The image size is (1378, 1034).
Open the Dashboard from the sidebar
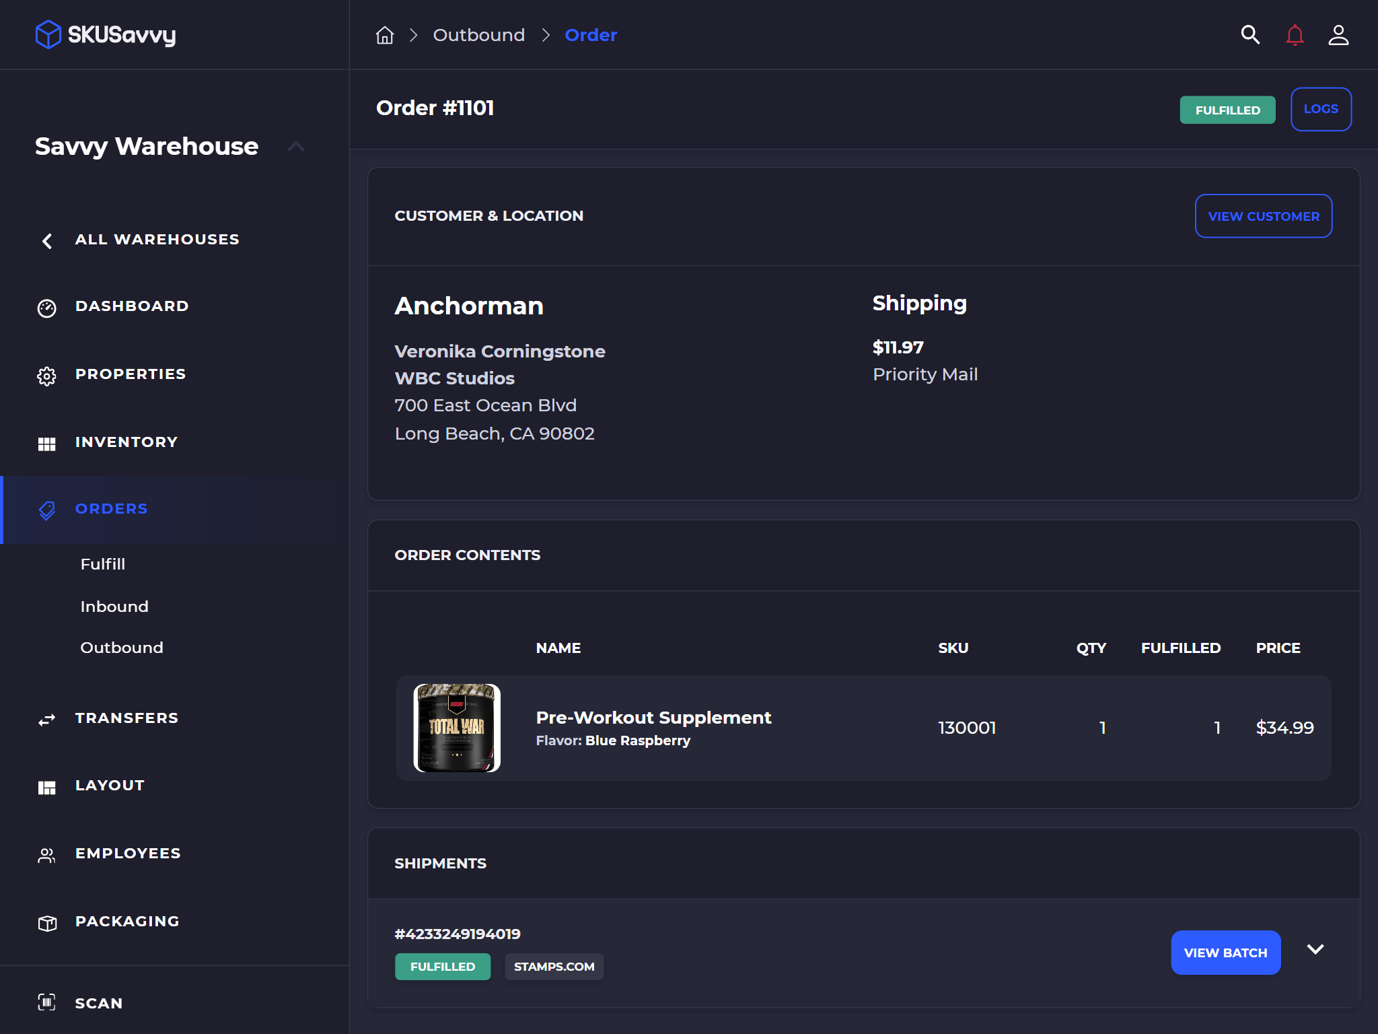pyautogui.click(x=131, y=306)
